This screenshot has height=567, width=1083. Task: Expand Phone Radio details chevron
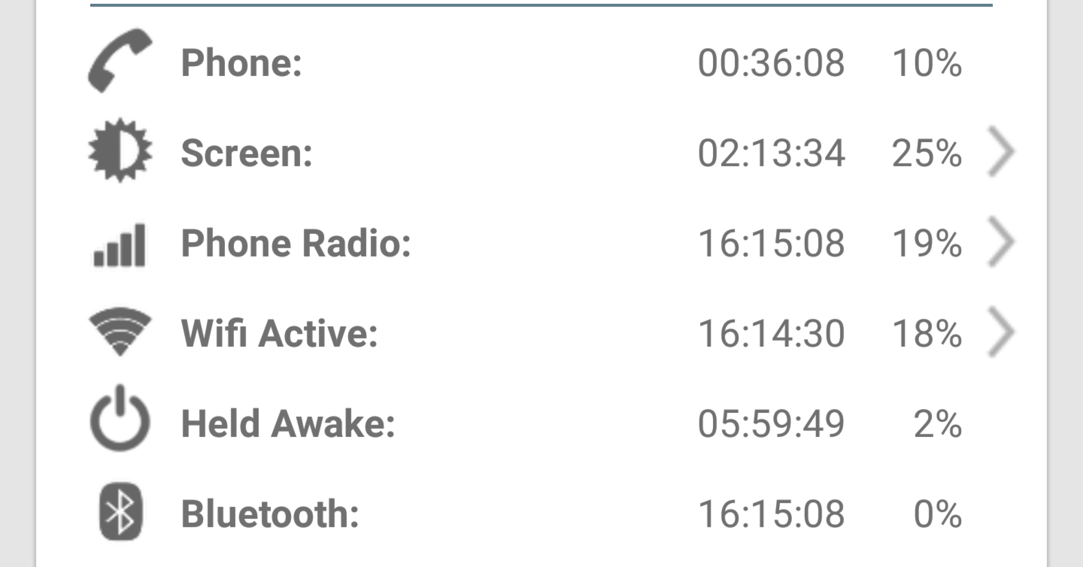point(1001,242)
